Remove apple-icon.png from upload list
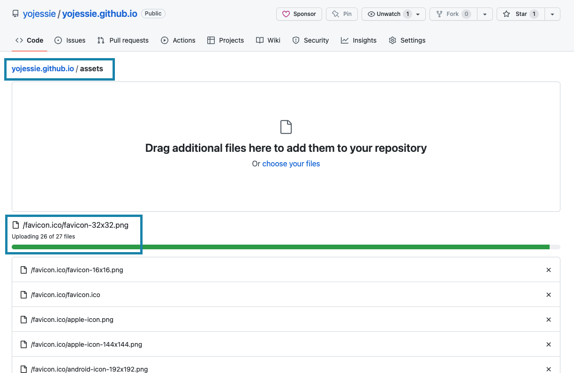 [549, 320]
